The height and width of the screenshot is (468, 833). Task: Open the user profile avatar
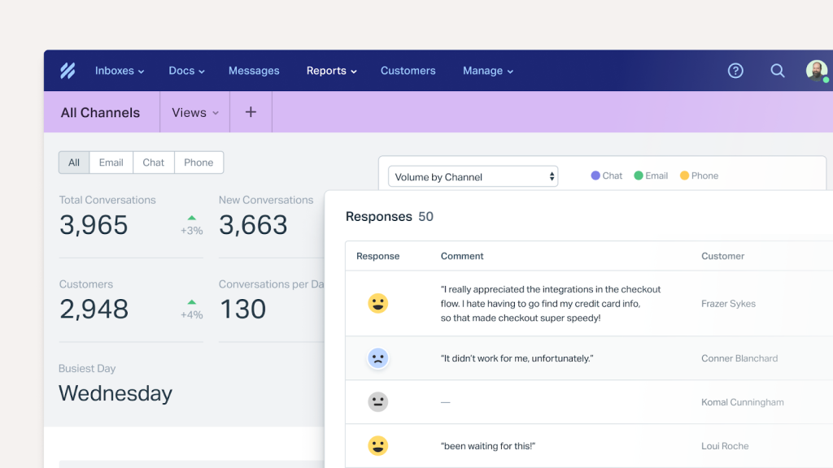click(x=816, y=71)
